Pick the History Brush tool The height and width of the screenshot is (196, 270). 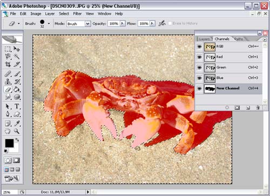click(17, 81)
